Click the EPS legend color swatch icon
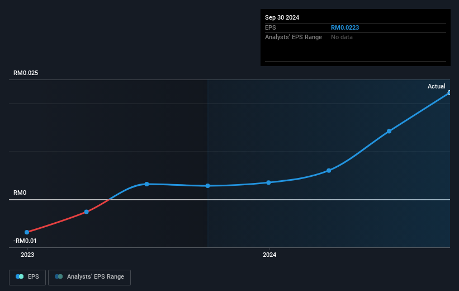Screen dimensions: 459x291 tap(20, 276)
